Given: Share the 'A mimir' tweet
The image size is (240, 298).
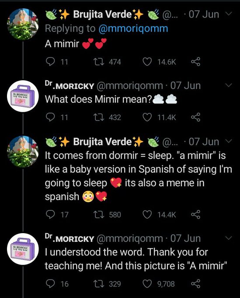Looking at the screenshot, I should pos(196,62).
